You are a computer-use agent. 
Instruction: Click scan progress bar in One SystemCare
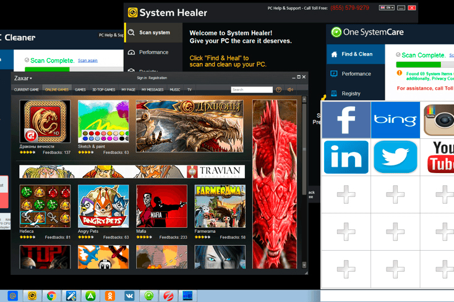[x=425, y=65]
